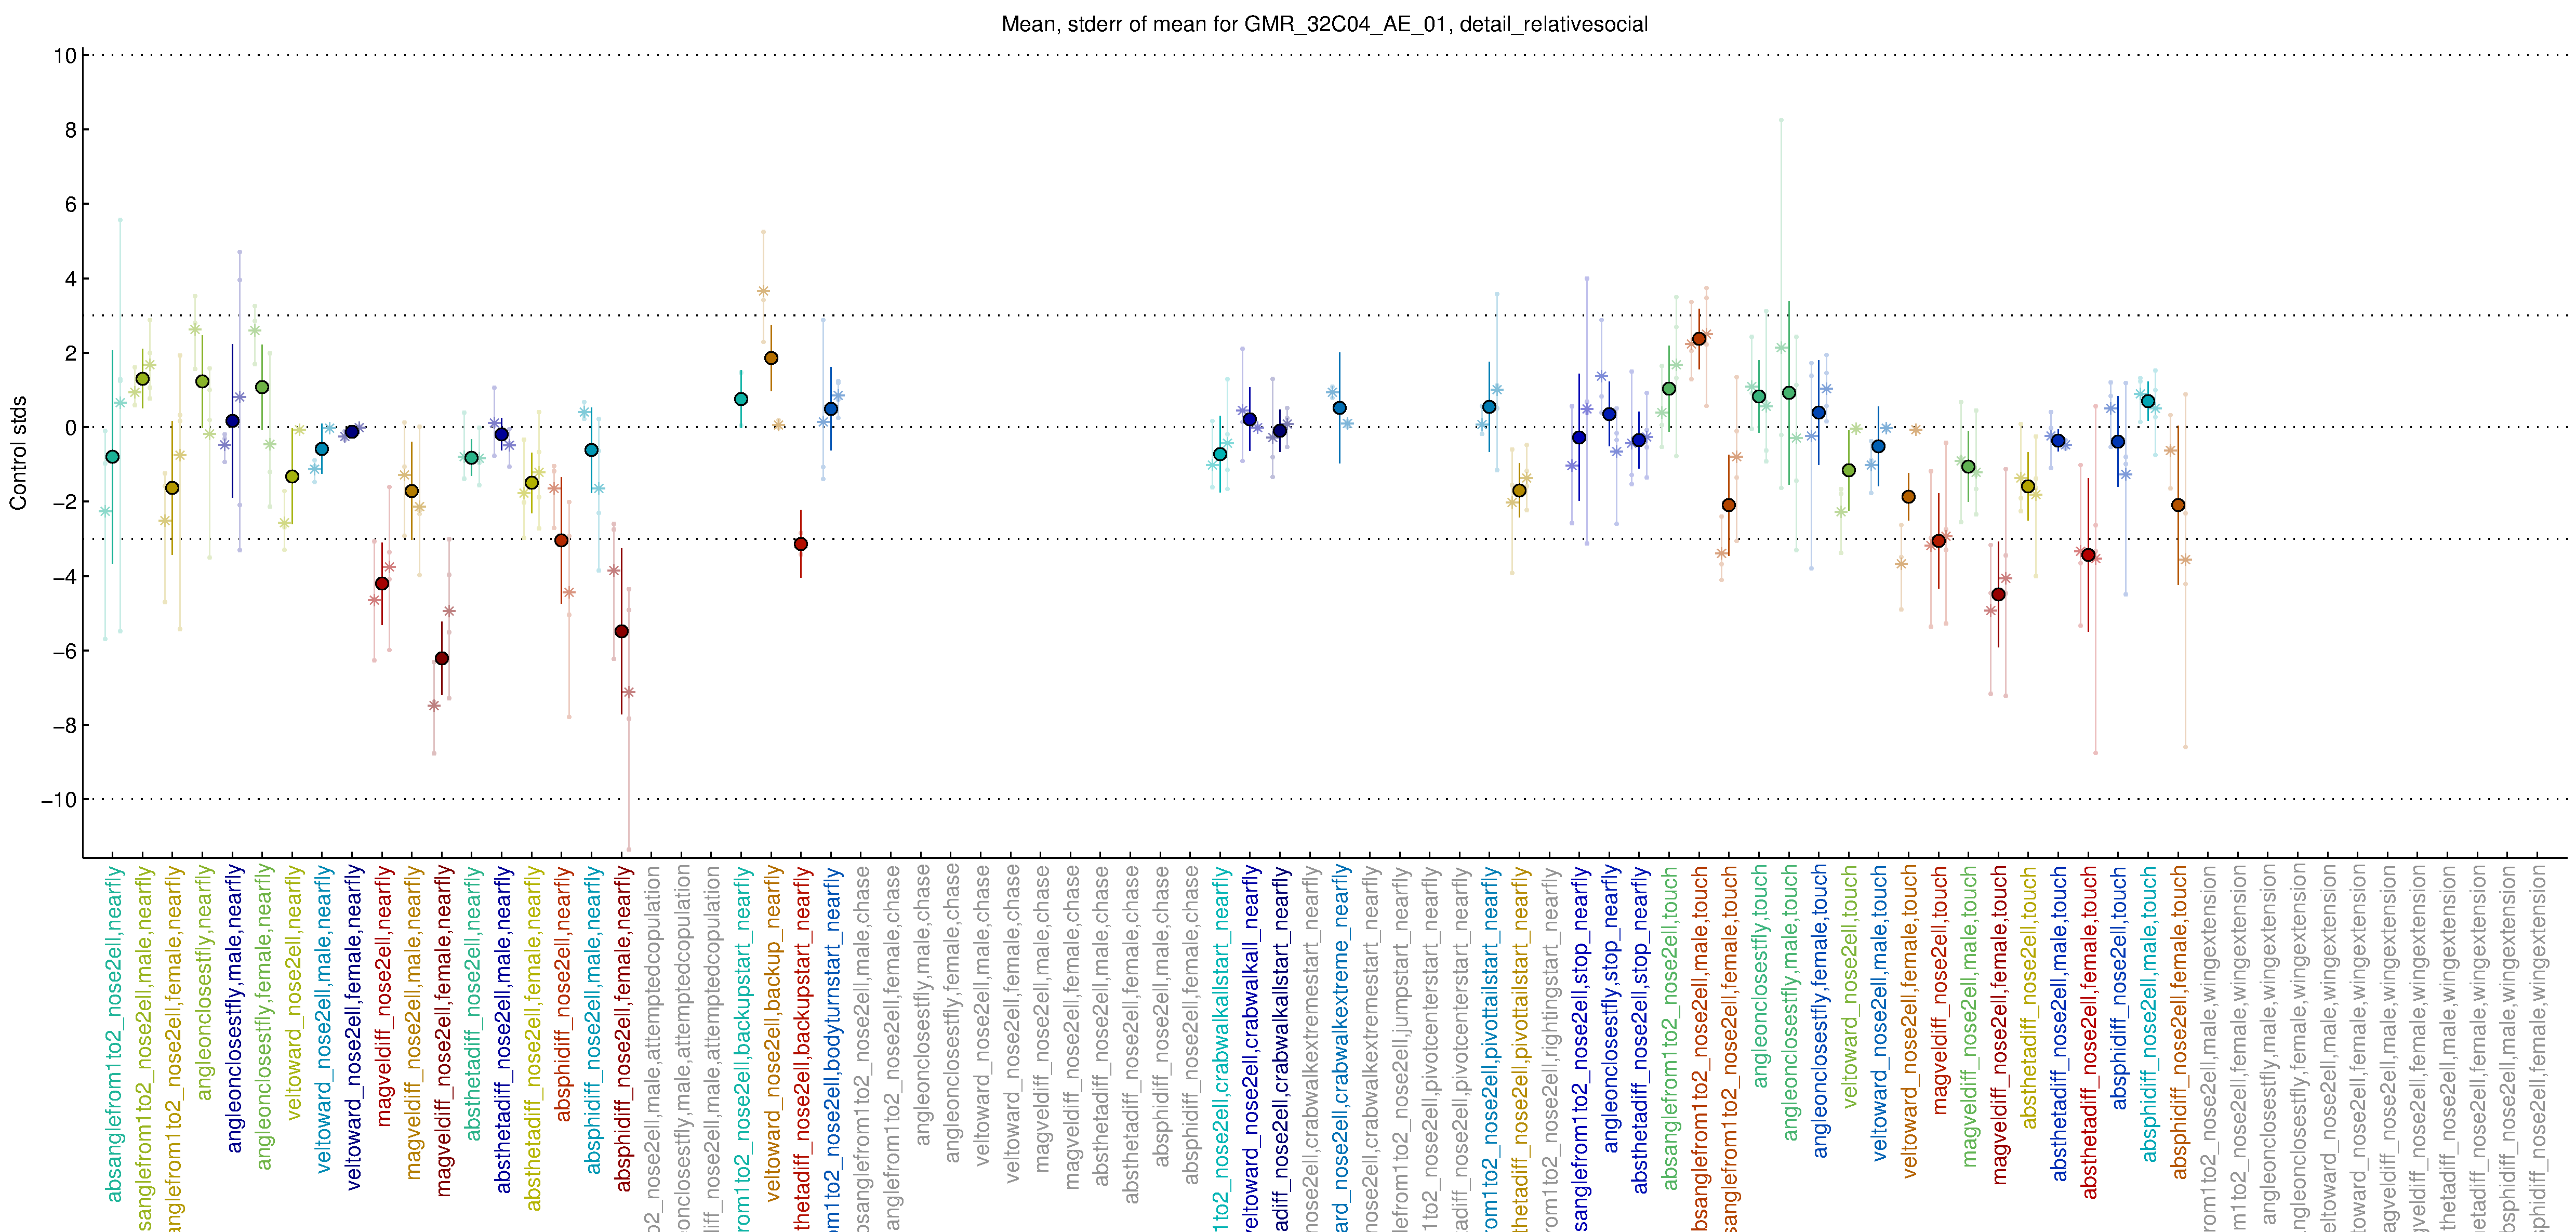This screenshot has width=2576, height=1232.
Task: Select x-axis label 'angleonclosestfly,female,touch'
Action: click(x=1820, y=1012)
